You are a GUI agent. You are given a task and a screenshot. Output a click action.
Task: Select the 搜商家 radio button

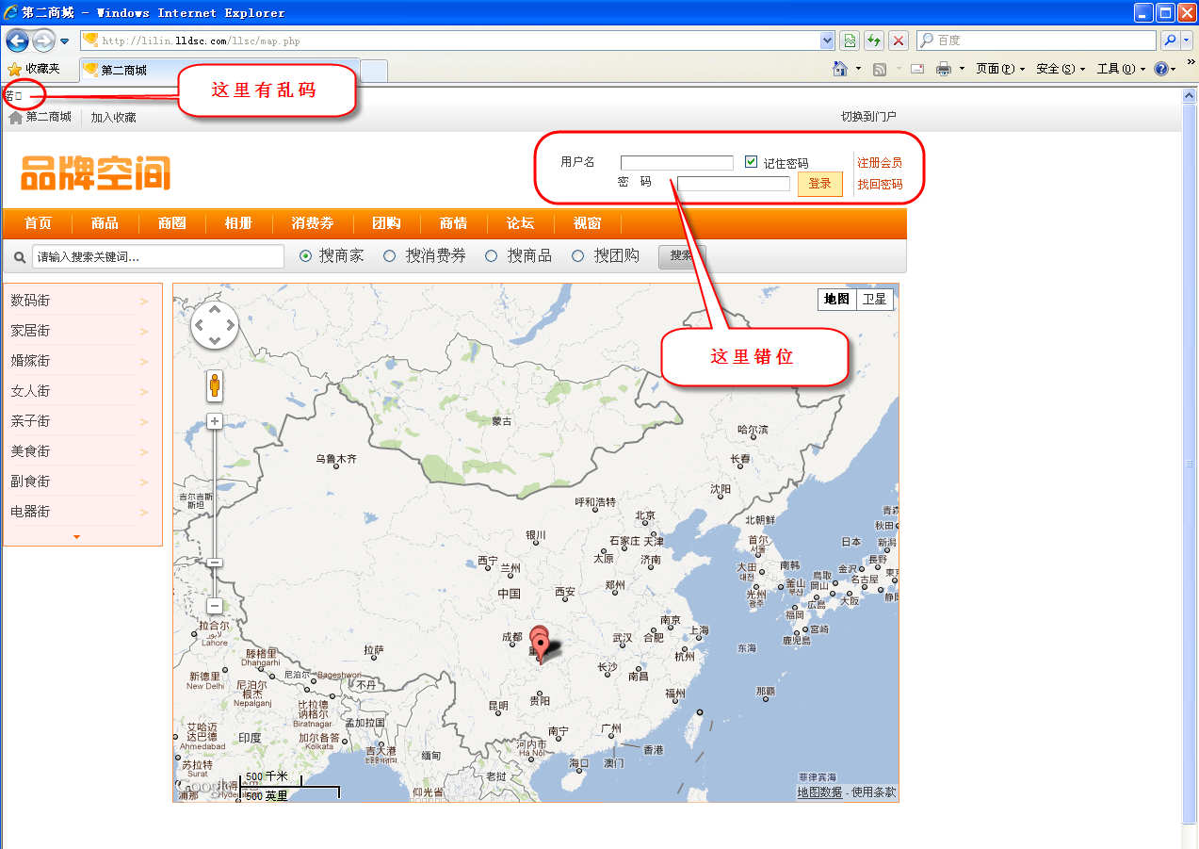point(305,255)
